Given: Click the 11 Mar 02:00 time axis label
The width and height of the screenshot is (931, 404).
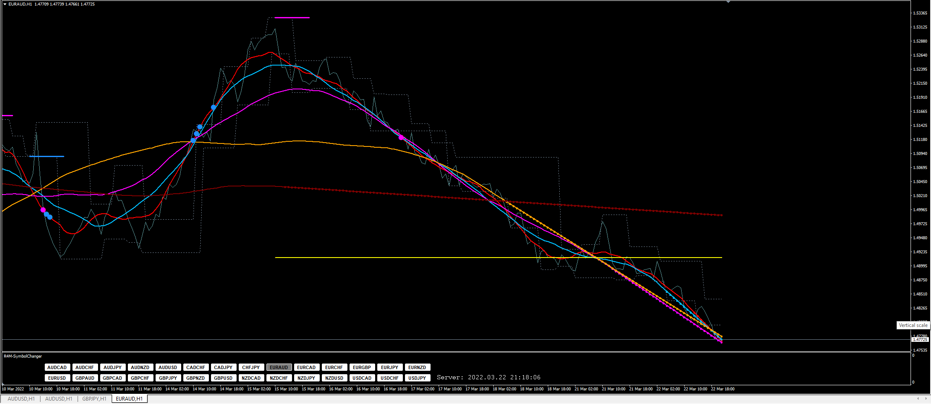Looking at the screenshot, I should click(95, 389).
